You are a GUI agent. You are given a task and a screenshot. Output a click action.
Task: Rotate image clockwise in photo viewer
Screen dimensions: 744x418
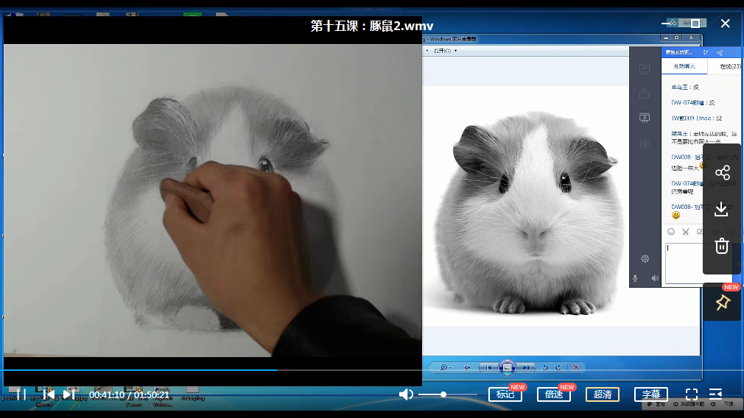tap(558, 367)
